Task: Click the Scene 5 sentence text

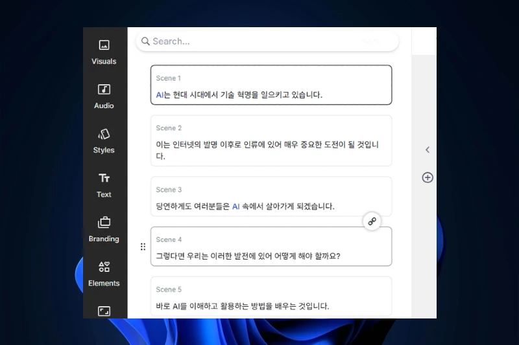Action: 242,306
